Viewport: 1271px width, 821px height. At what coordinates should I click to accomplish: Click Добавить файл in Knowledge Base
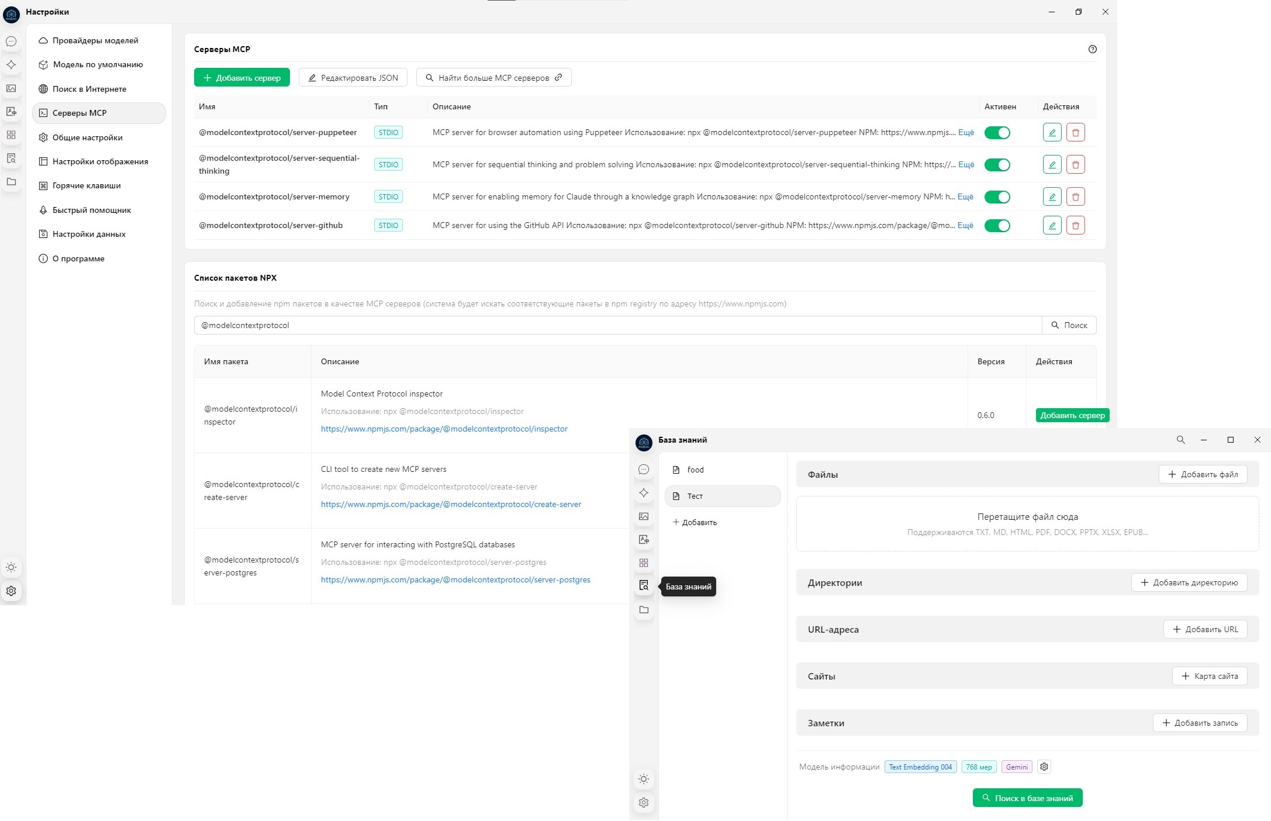coord(1203,474)
